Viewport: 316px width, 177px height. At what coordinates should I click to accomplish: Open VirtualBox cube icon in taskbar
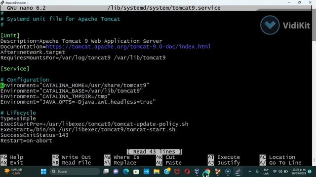click(x=197, y=172)
